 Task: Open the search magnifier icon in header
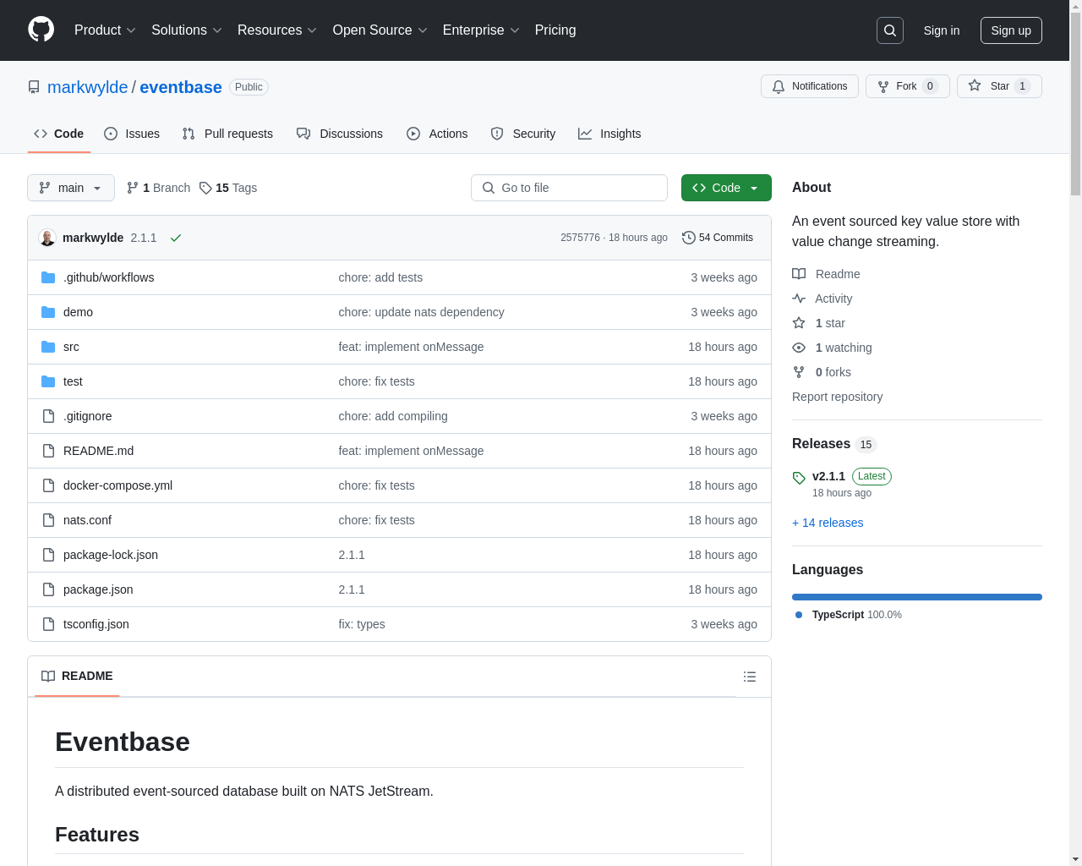pyautogui.click(x=890, y=30)
